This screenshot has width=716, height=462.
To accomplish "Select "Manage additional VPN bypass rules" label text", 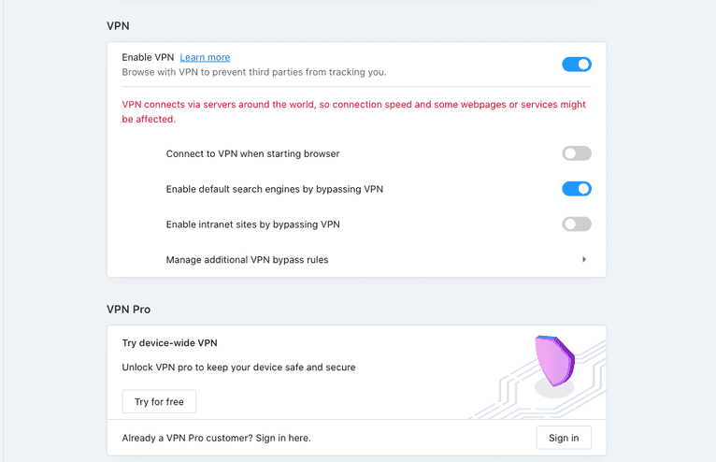I will pyautogui.click(x=247, y=260).
